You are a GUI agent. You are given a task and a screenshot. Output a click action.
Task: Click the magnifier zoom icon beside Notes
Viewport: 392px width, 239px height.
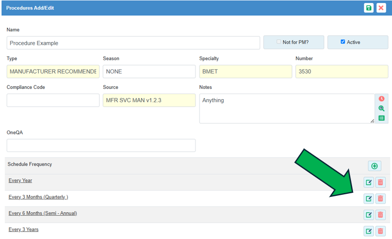pos(381,108)
